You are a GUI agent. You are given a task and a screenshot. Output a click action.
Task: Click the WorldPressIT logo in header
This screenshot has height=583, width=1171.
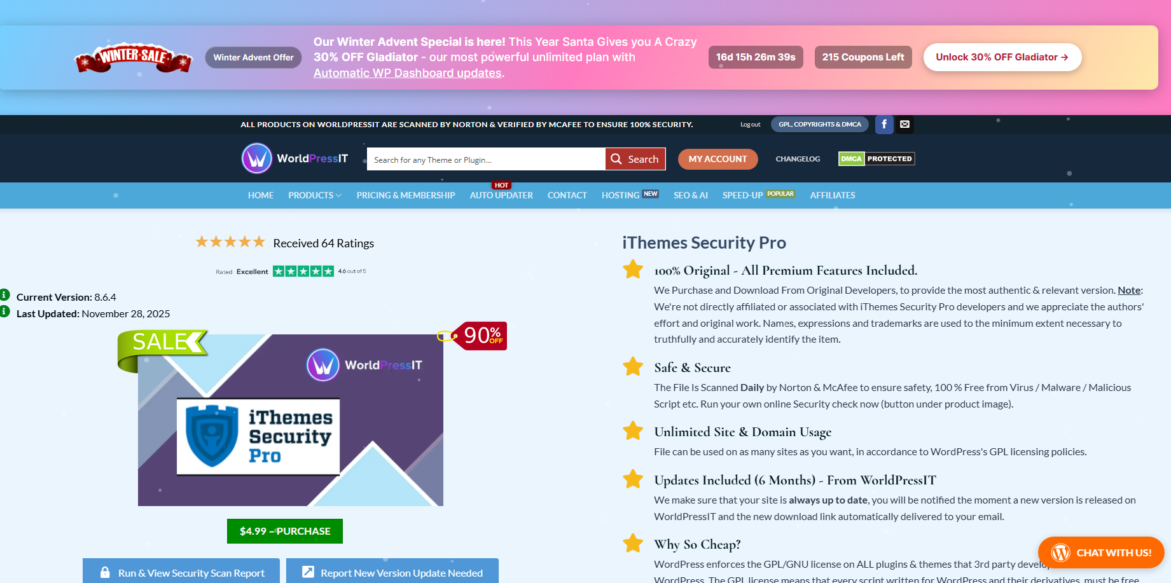click(x=295, y=159)
